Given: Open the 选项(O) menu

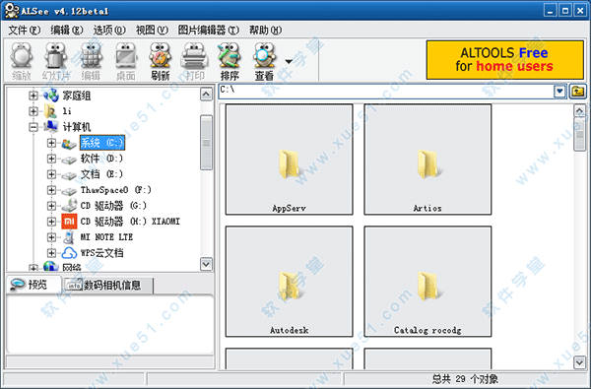Looking at the screenshot, I should tap(109, 31).
